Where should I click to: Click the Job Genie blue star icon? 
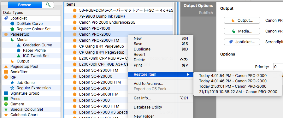(12, 83)
